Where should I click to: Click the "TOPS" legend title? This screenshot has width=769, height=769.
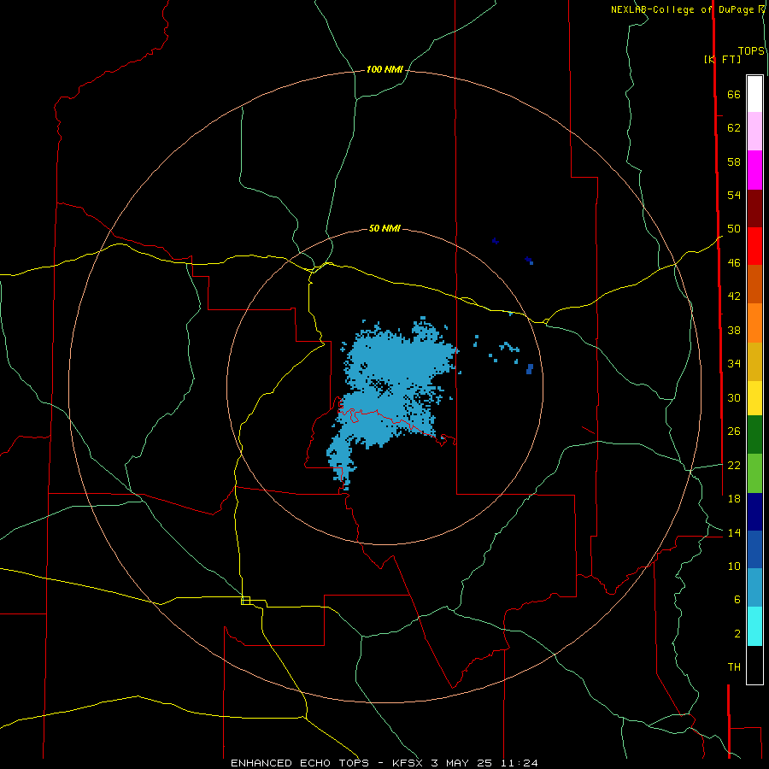751,51
